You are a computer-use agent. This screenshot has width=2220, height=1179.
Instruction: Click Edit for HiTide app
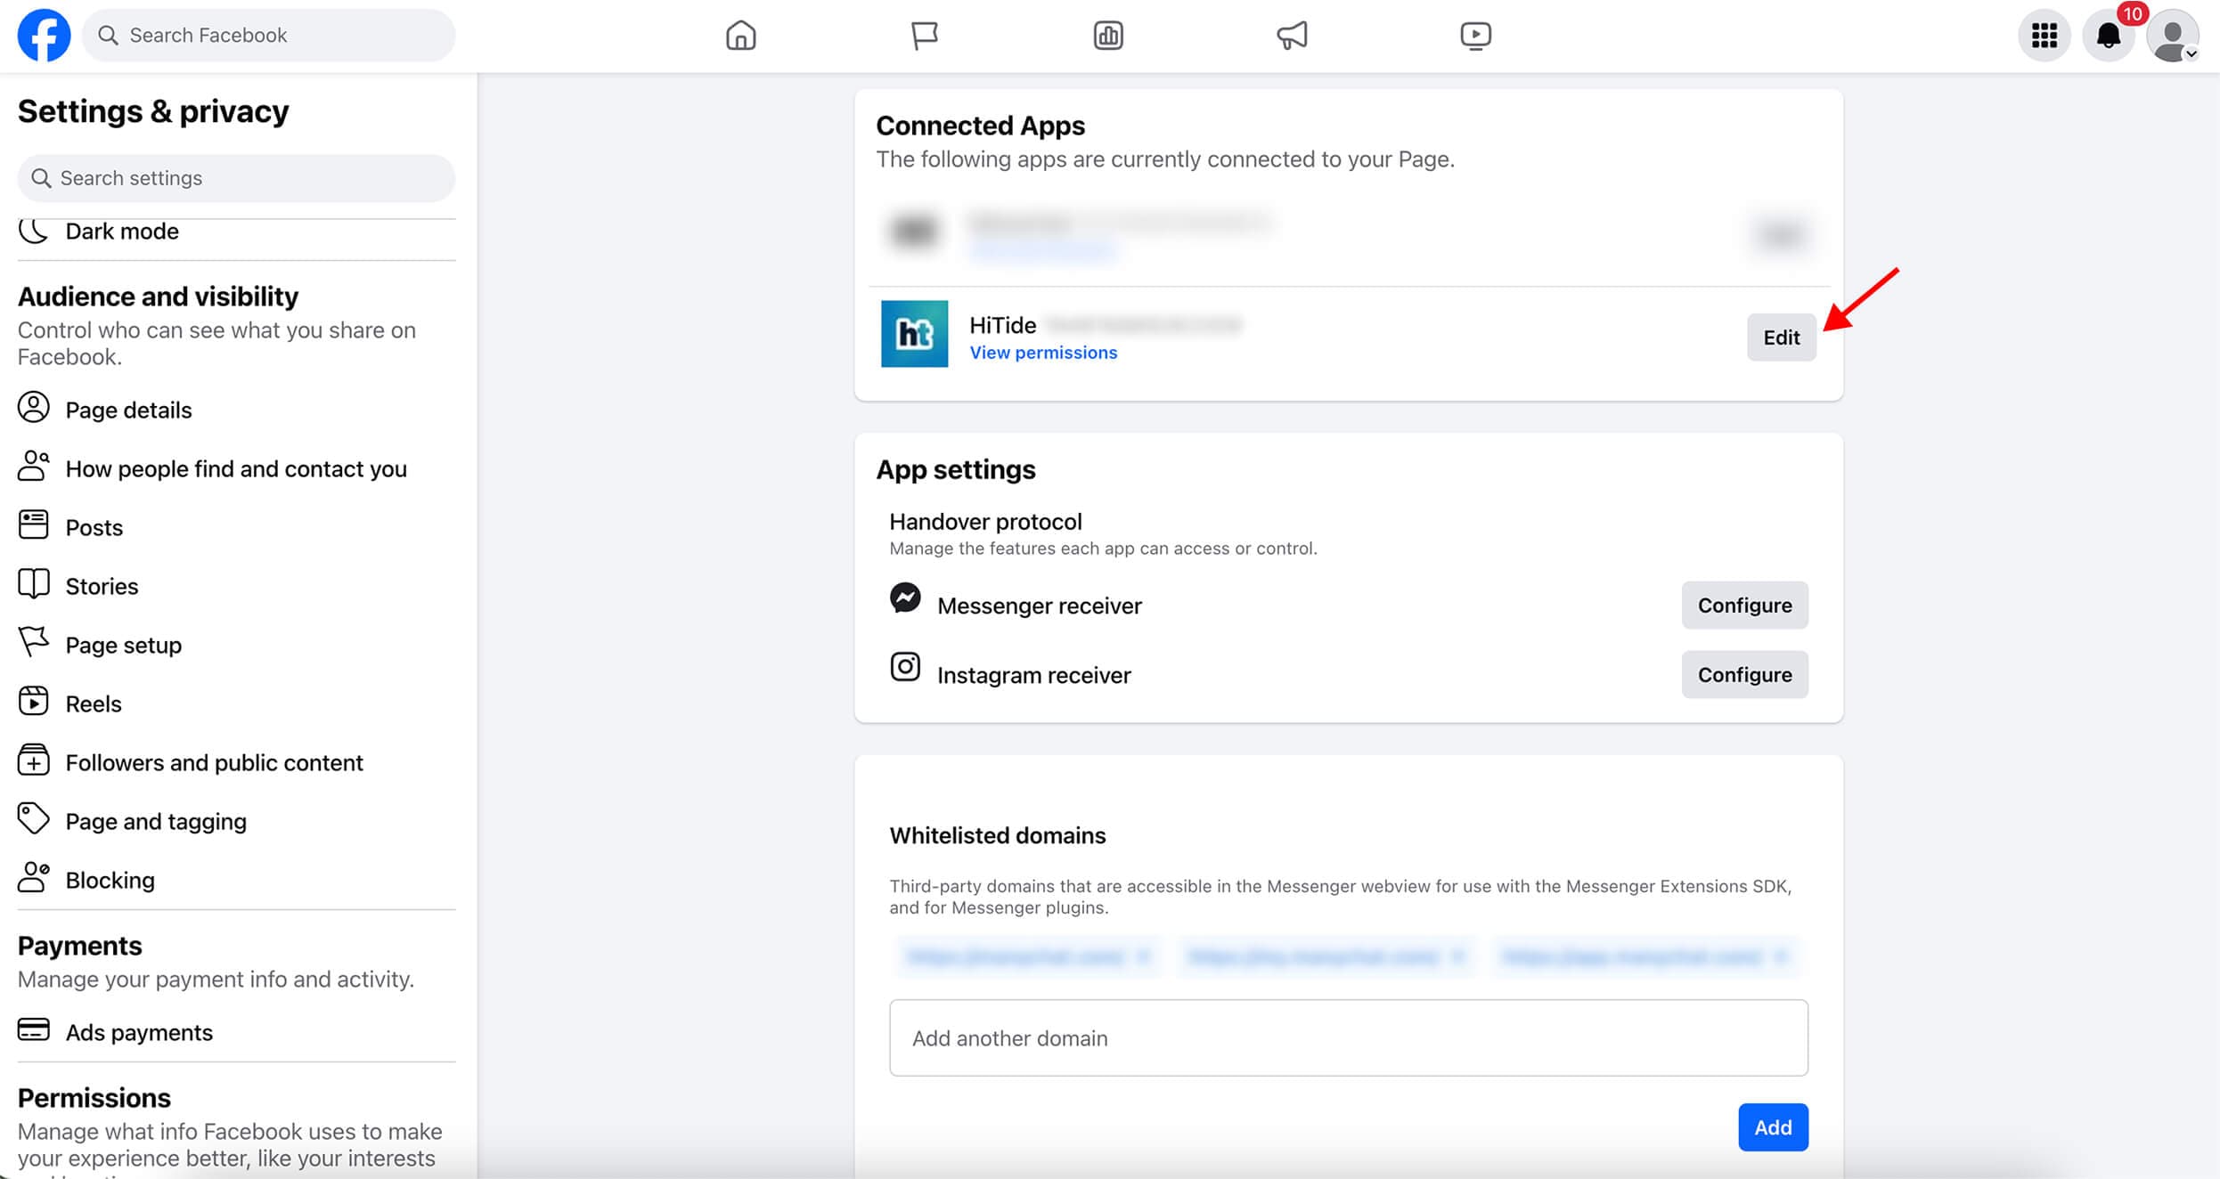1781,337
